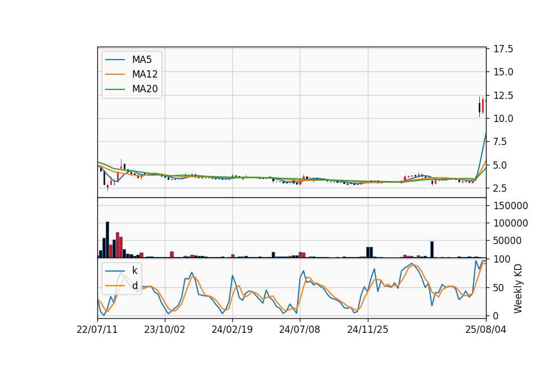The height and width of the screenshot is (388, 540).
Task: Click the 12.5 price axis label
Action: point(503,96)
